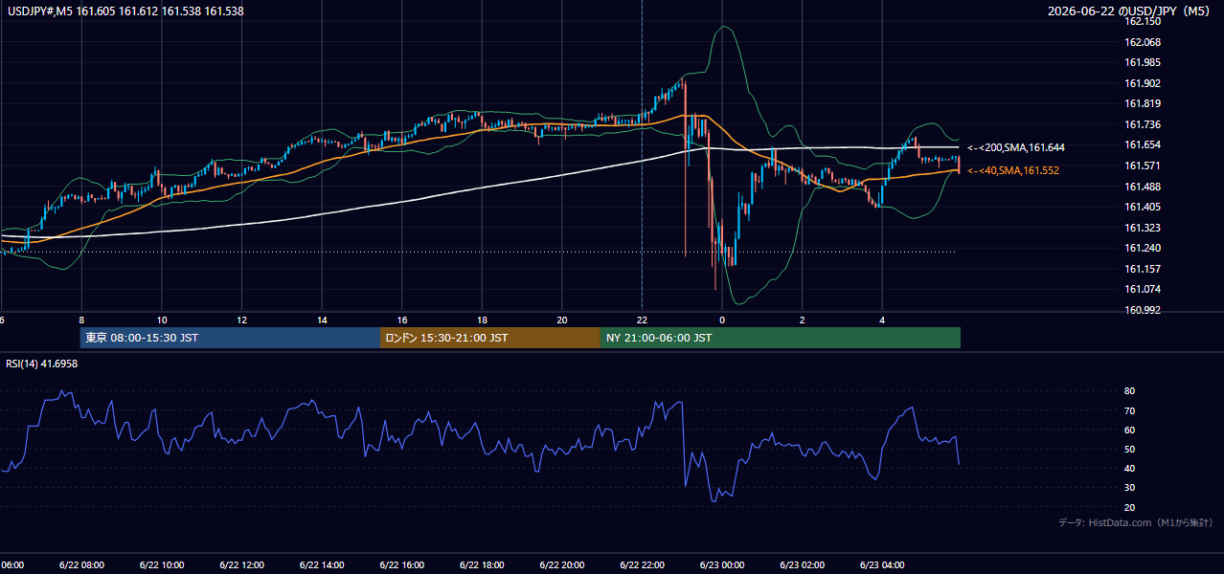This screenshot has width=1224, height=574.
Task: Click the RSI scale level 40
Action: click(x=1129, y=468)
